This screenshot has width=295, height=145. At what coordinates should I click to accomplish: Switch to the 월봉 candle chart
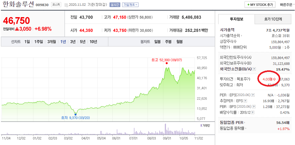click(179, 42)
